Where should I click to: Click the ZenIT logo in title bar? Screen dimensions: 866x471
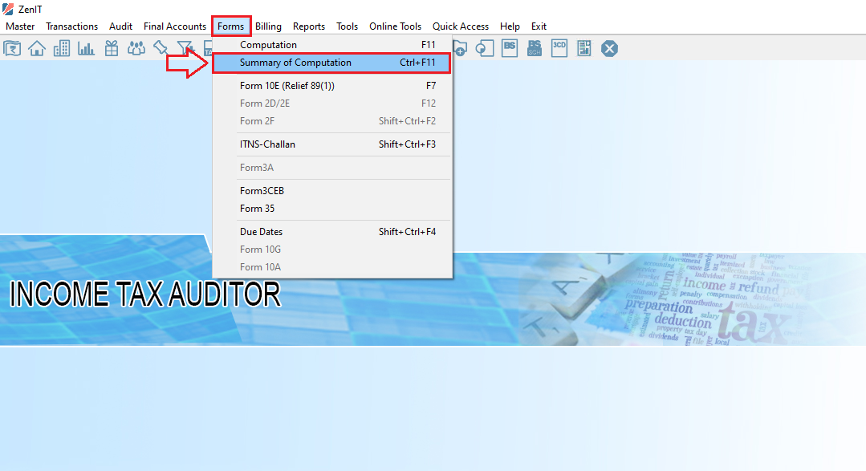click(8, 10)
